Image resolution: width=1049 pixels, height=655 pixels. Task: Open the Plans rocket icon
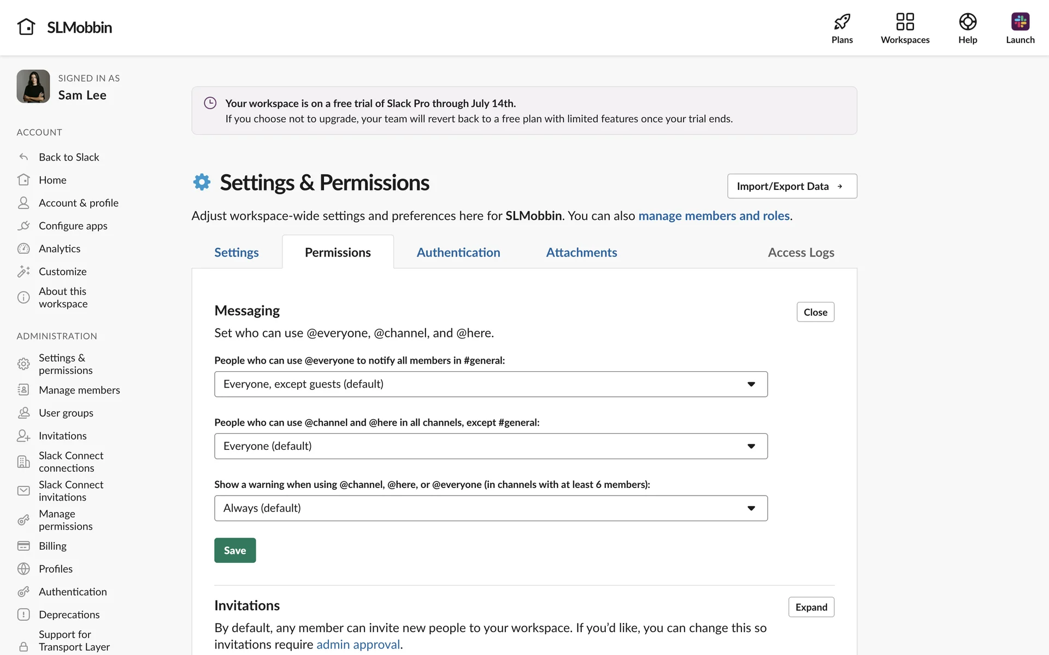(842, 22)
